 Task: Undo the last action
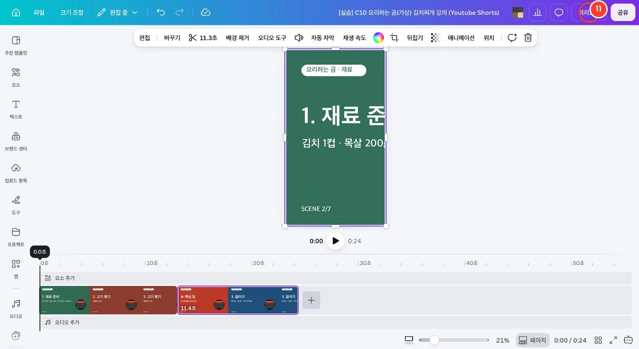161,12
